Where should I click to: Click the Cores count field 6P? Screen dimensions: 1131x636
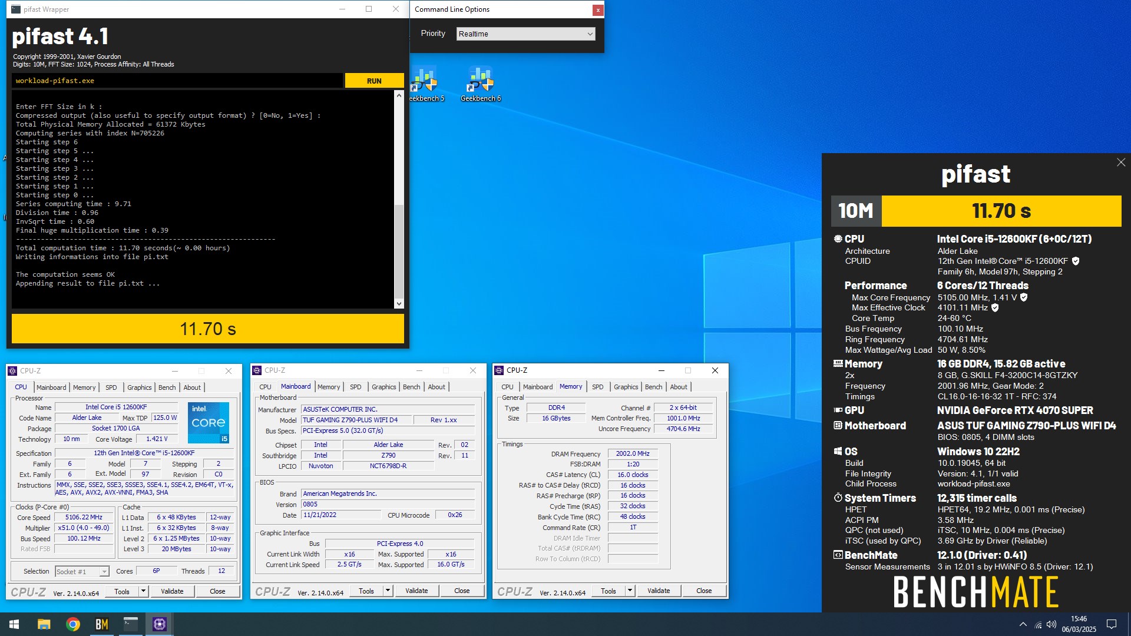[x=156, y=571]
